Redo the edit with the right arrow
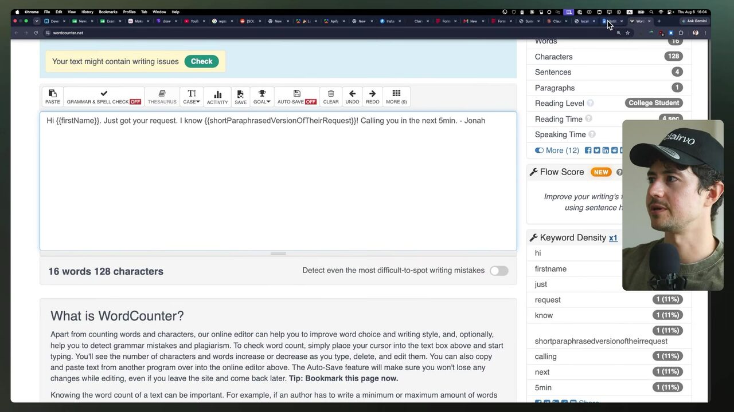 (x=373, y=97)
